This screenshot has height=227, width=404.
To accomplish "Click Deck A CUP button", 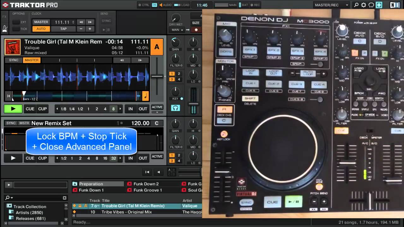I will (x=42, y=109).
